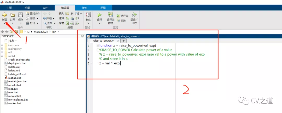
Task: Add new editor tab with plus button
Action: pyautogui.click(x=124, y=41)
